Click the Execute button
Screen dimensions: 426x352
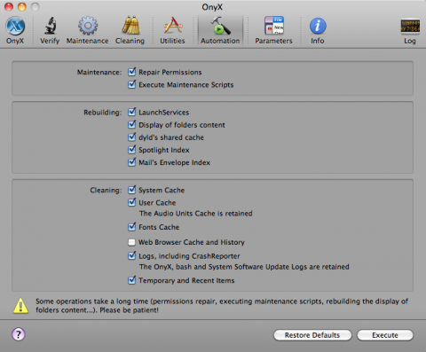tap(385, 335)
